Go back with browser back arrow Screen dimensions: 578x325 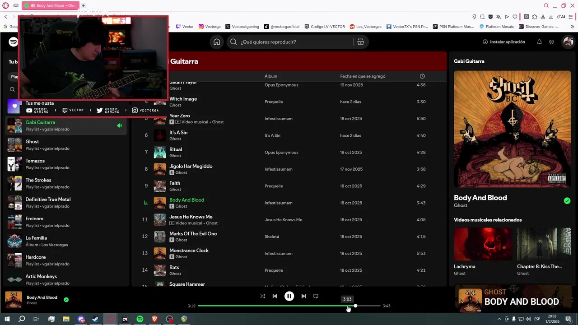pyautogui.click(x=5, y=17)
